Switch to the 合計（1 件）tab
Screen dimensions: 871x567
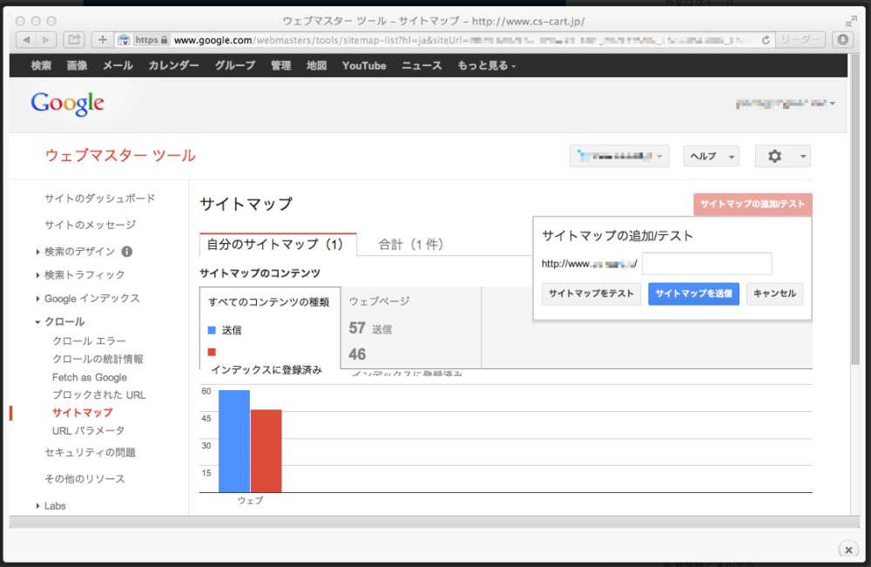click(x=411, y=245)
